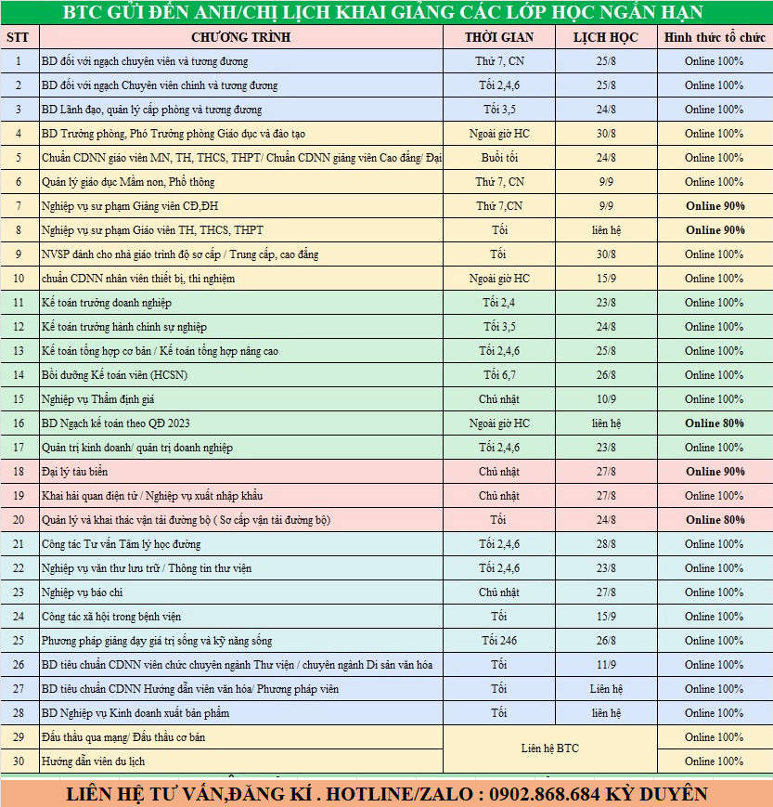Click the Kế toán trưởng doanh nghiệp cell
773x807 pixels.
coord(240,303)
